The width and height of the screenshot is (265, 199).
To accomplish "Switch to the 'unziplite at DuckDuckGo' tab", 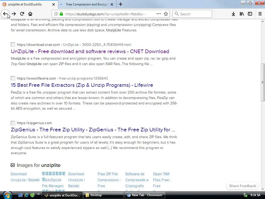I will coord(29,4).
